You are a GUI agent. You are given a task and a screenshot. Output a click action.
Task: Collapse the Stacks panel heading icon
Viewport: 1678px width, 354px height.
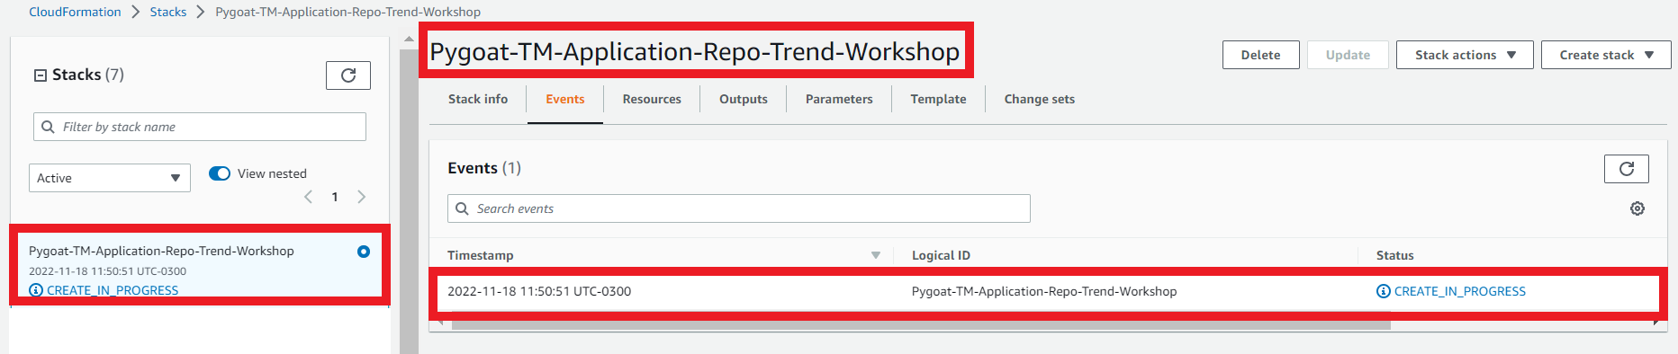click(x=41, y=75)
